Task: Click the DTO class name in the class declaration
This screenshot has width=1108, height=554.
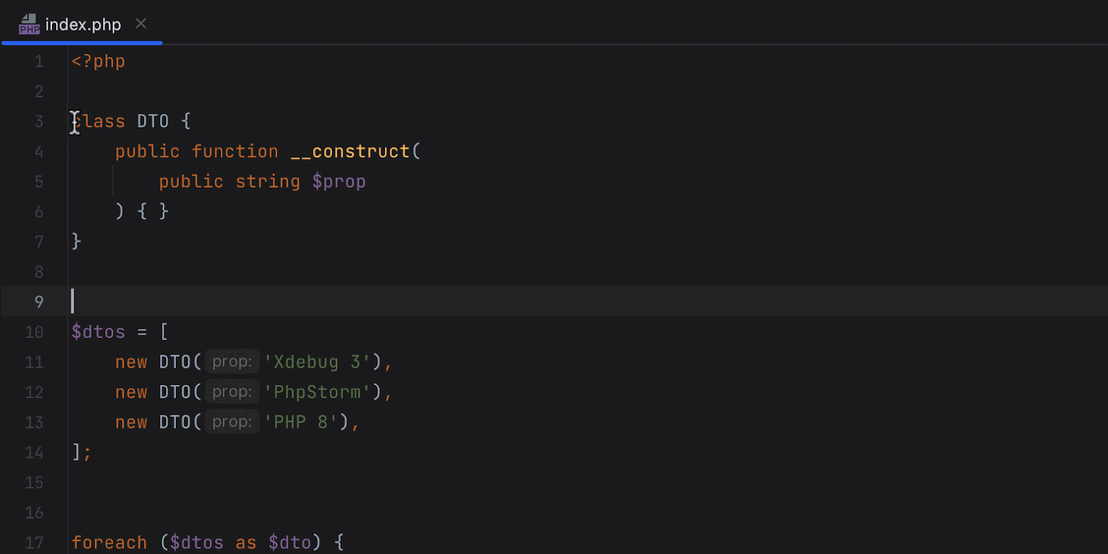Action: (x=152, y=122)
